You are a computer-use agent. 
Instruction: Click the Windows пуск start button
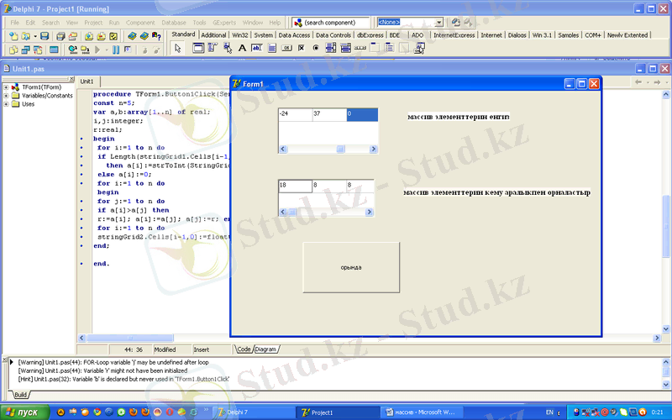tap(23, 412)
